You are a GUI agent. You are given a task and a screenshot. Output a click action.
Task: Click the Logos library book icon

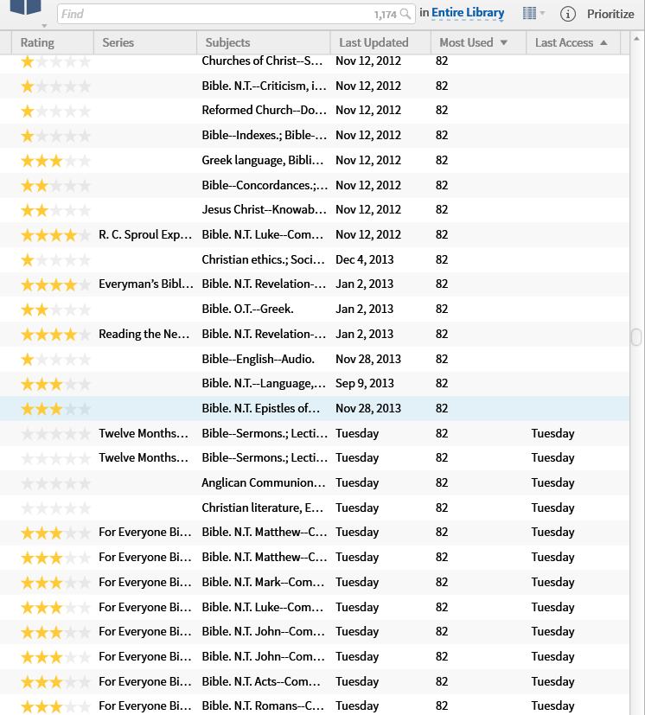(x=26, y=6)
